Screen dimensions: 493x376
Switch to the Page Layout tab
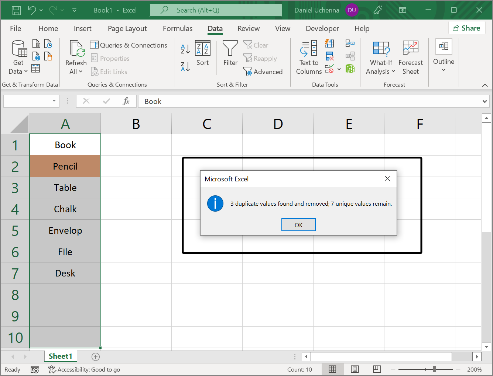[x=127, y=28]
